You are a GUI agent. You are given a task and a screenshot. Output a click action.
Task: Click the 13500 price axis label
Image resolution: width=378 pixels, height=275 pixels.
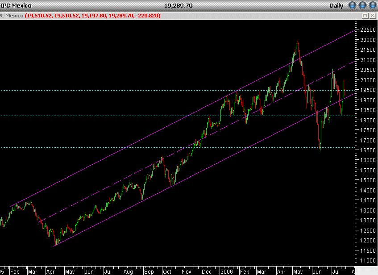[x=368, y=210]
